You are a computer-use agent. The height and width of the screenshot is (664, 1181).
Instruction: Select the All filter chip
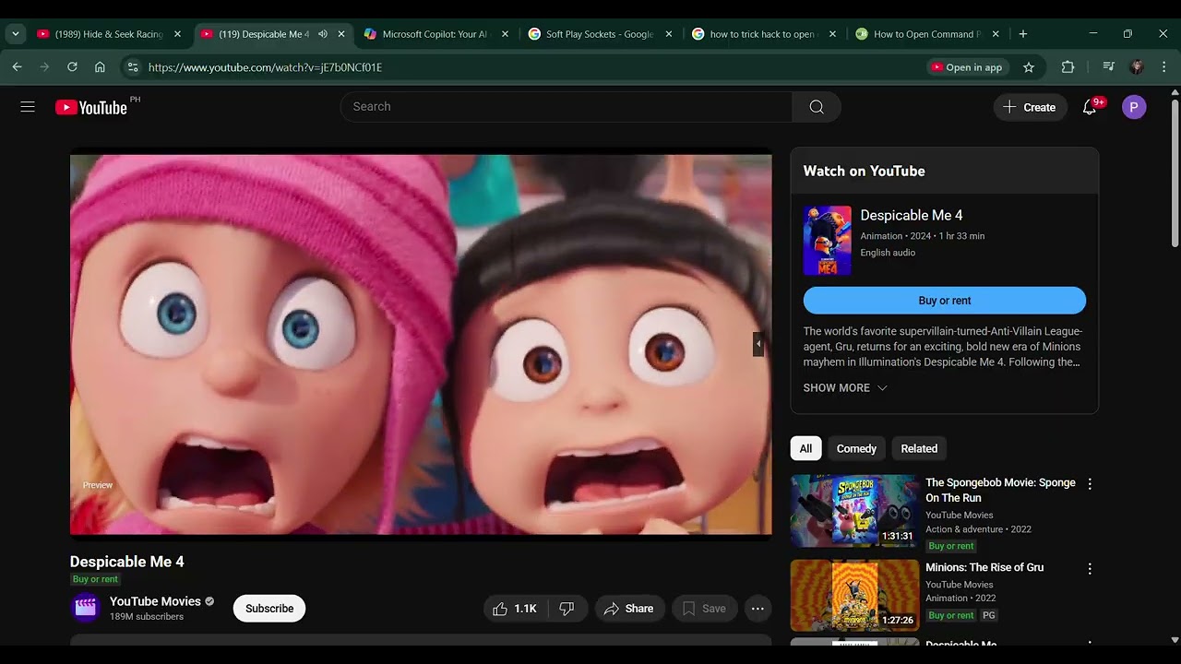(805, 448)
